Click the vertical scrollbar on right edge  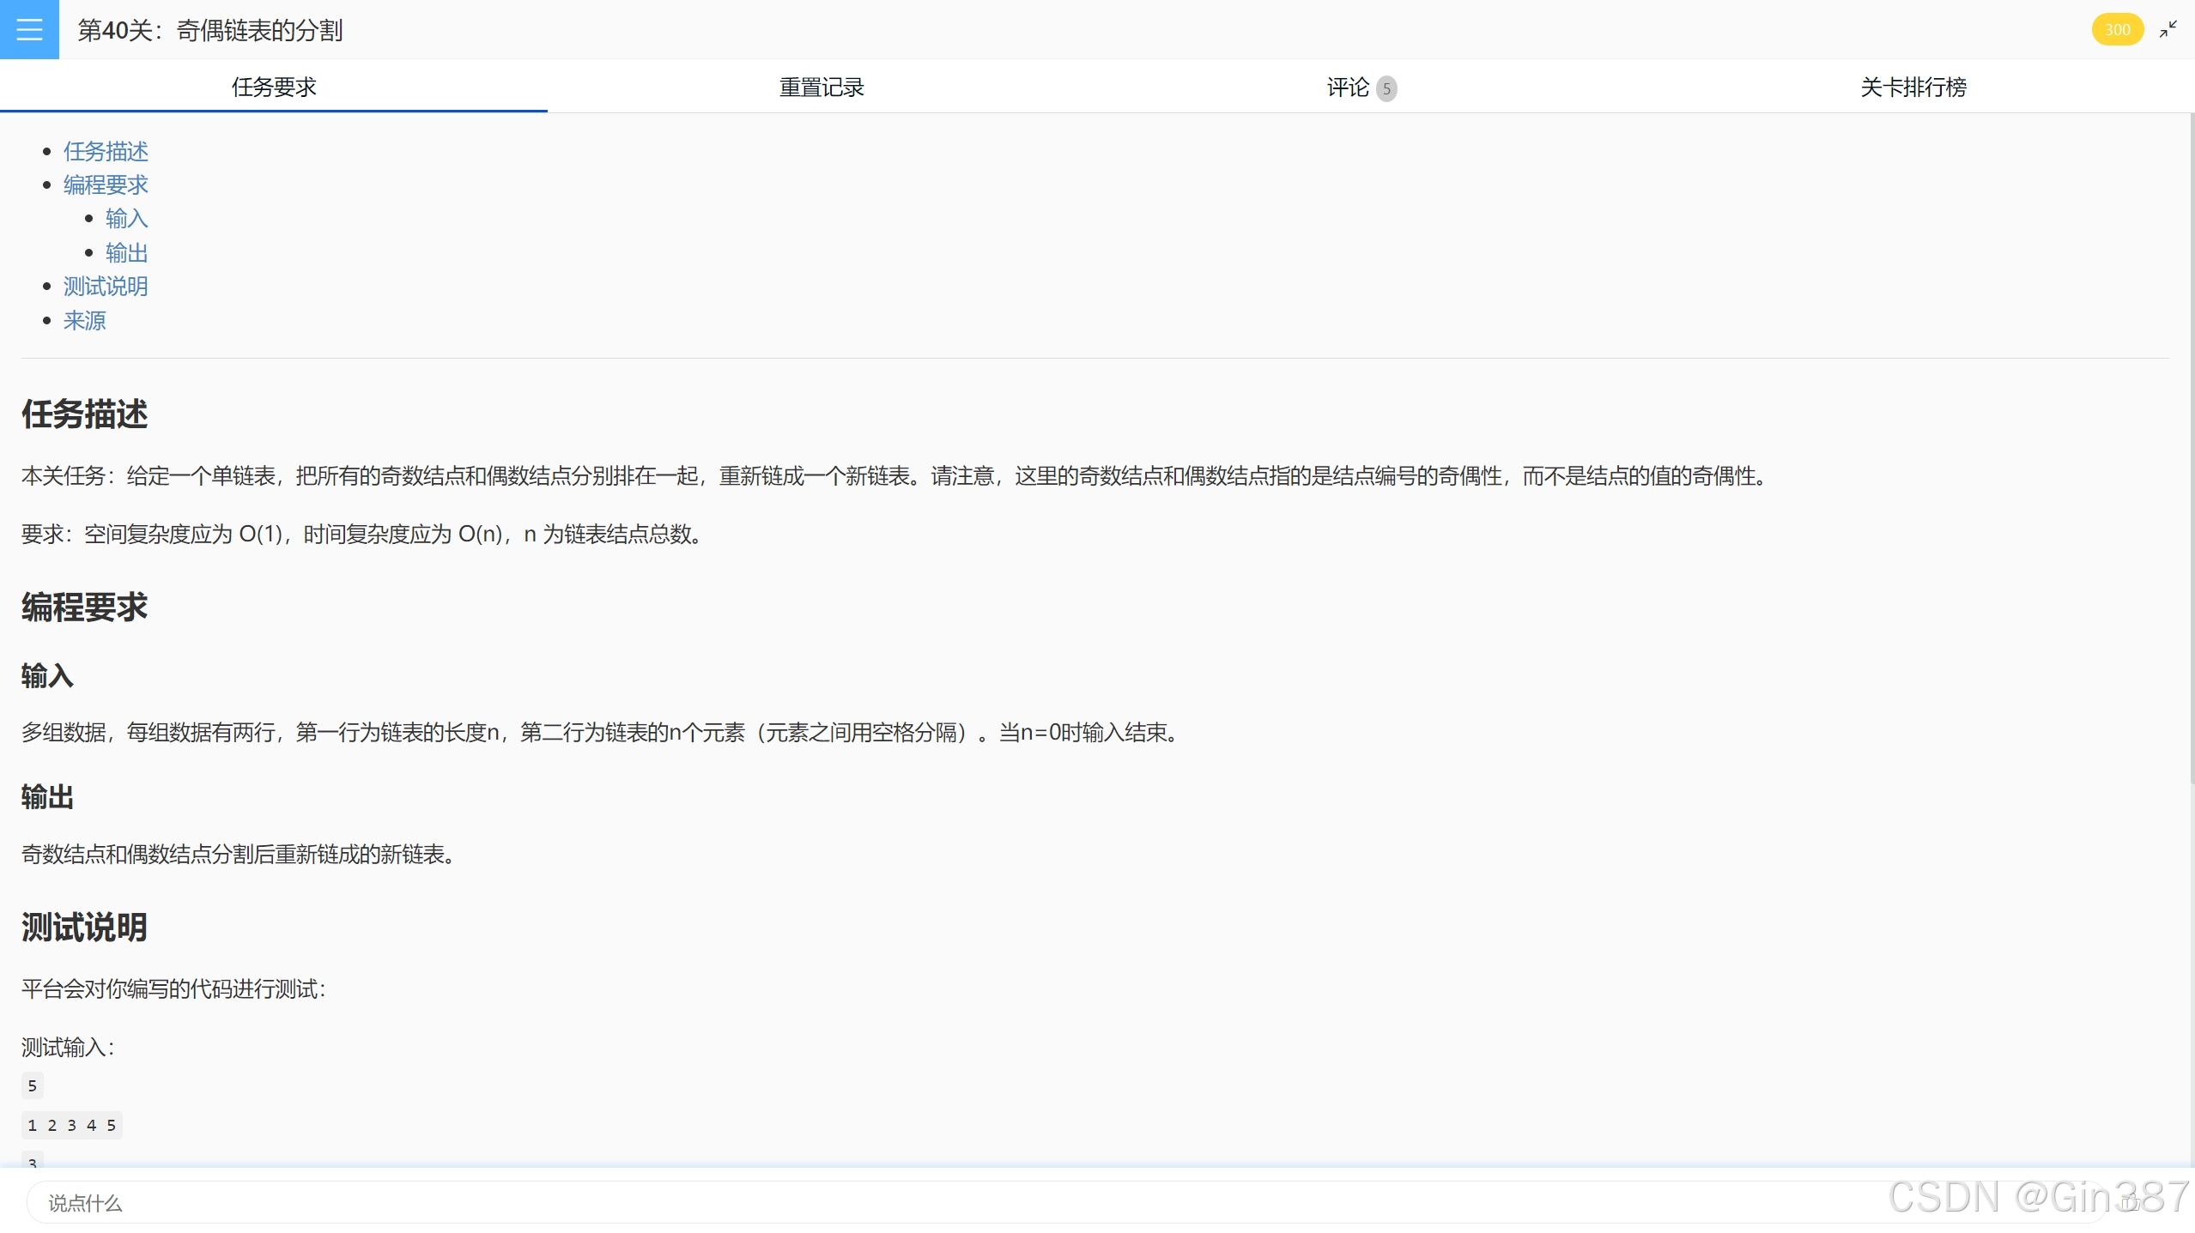(x=2191, y=446)
